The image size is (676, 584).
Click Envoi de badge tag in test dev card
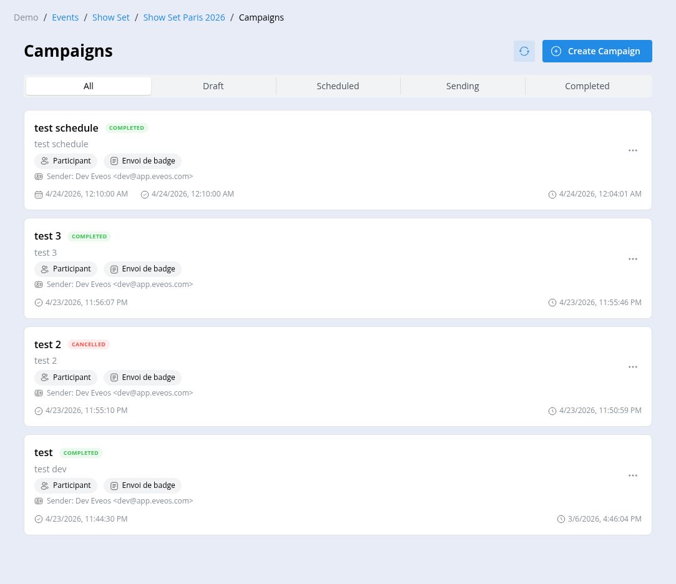(x=143, y=485)
